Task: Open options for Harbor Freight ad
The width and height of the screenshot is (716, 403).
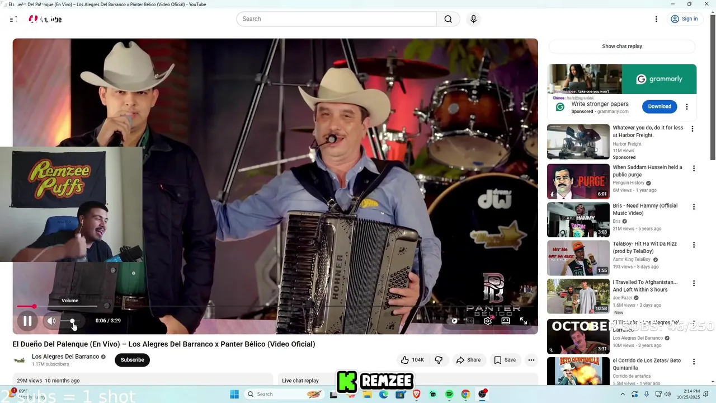Action: tap(693, 129)
